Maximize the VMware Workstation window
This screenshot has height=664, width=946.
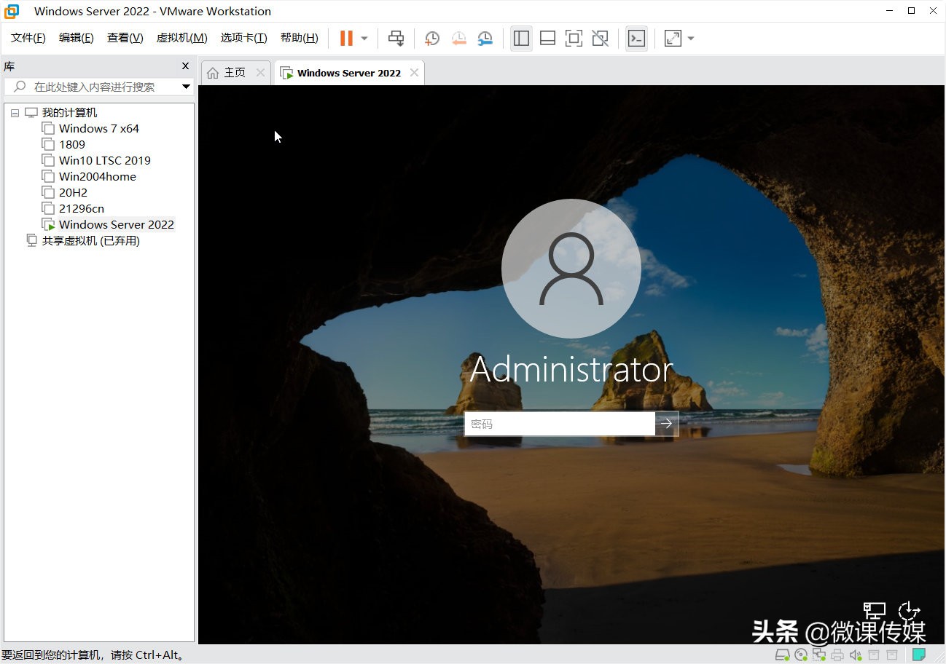[911, 11]
